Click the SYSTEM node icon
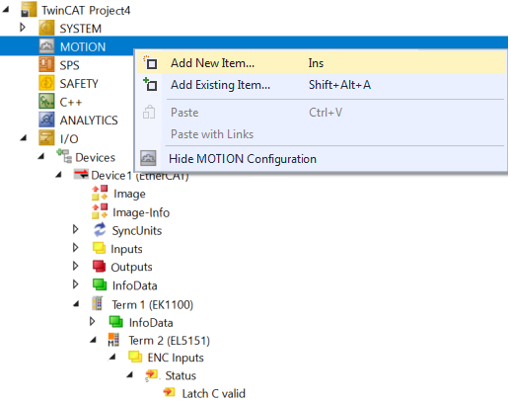 pos(46,28)
